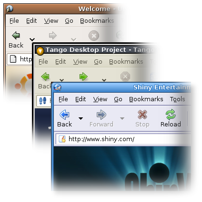This screenshot has height=202, width=202.
Task: Click the red X Stop icon
Action: tap(142, 115)
